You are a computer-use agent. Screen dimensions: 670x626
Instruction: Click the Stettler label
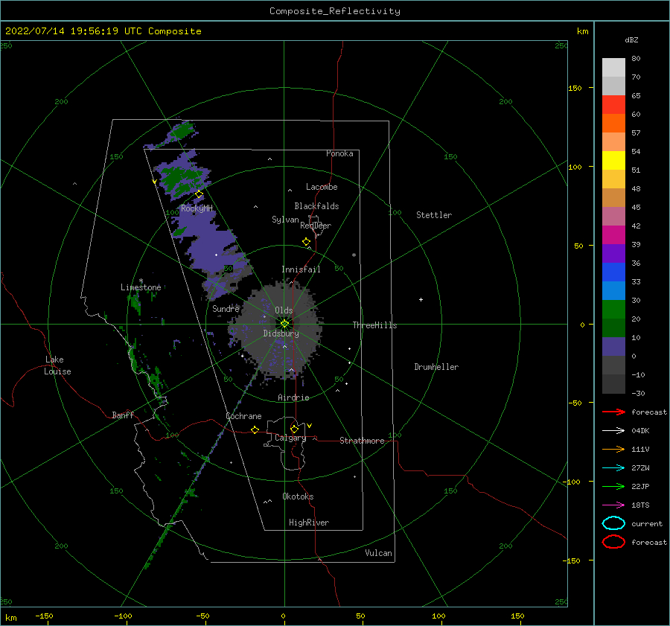434,215
